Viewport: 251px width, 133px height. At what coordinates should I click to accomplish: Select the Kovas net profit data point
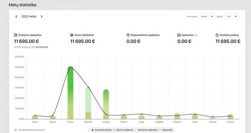point(70,68)
